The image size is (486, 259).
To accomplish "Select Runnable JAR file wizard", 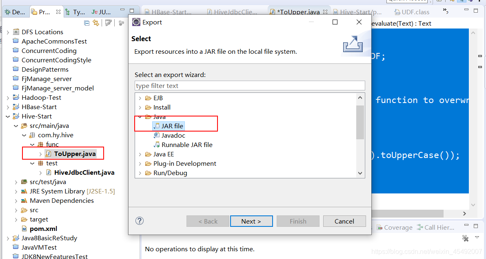I will click(x=183, y=145).
